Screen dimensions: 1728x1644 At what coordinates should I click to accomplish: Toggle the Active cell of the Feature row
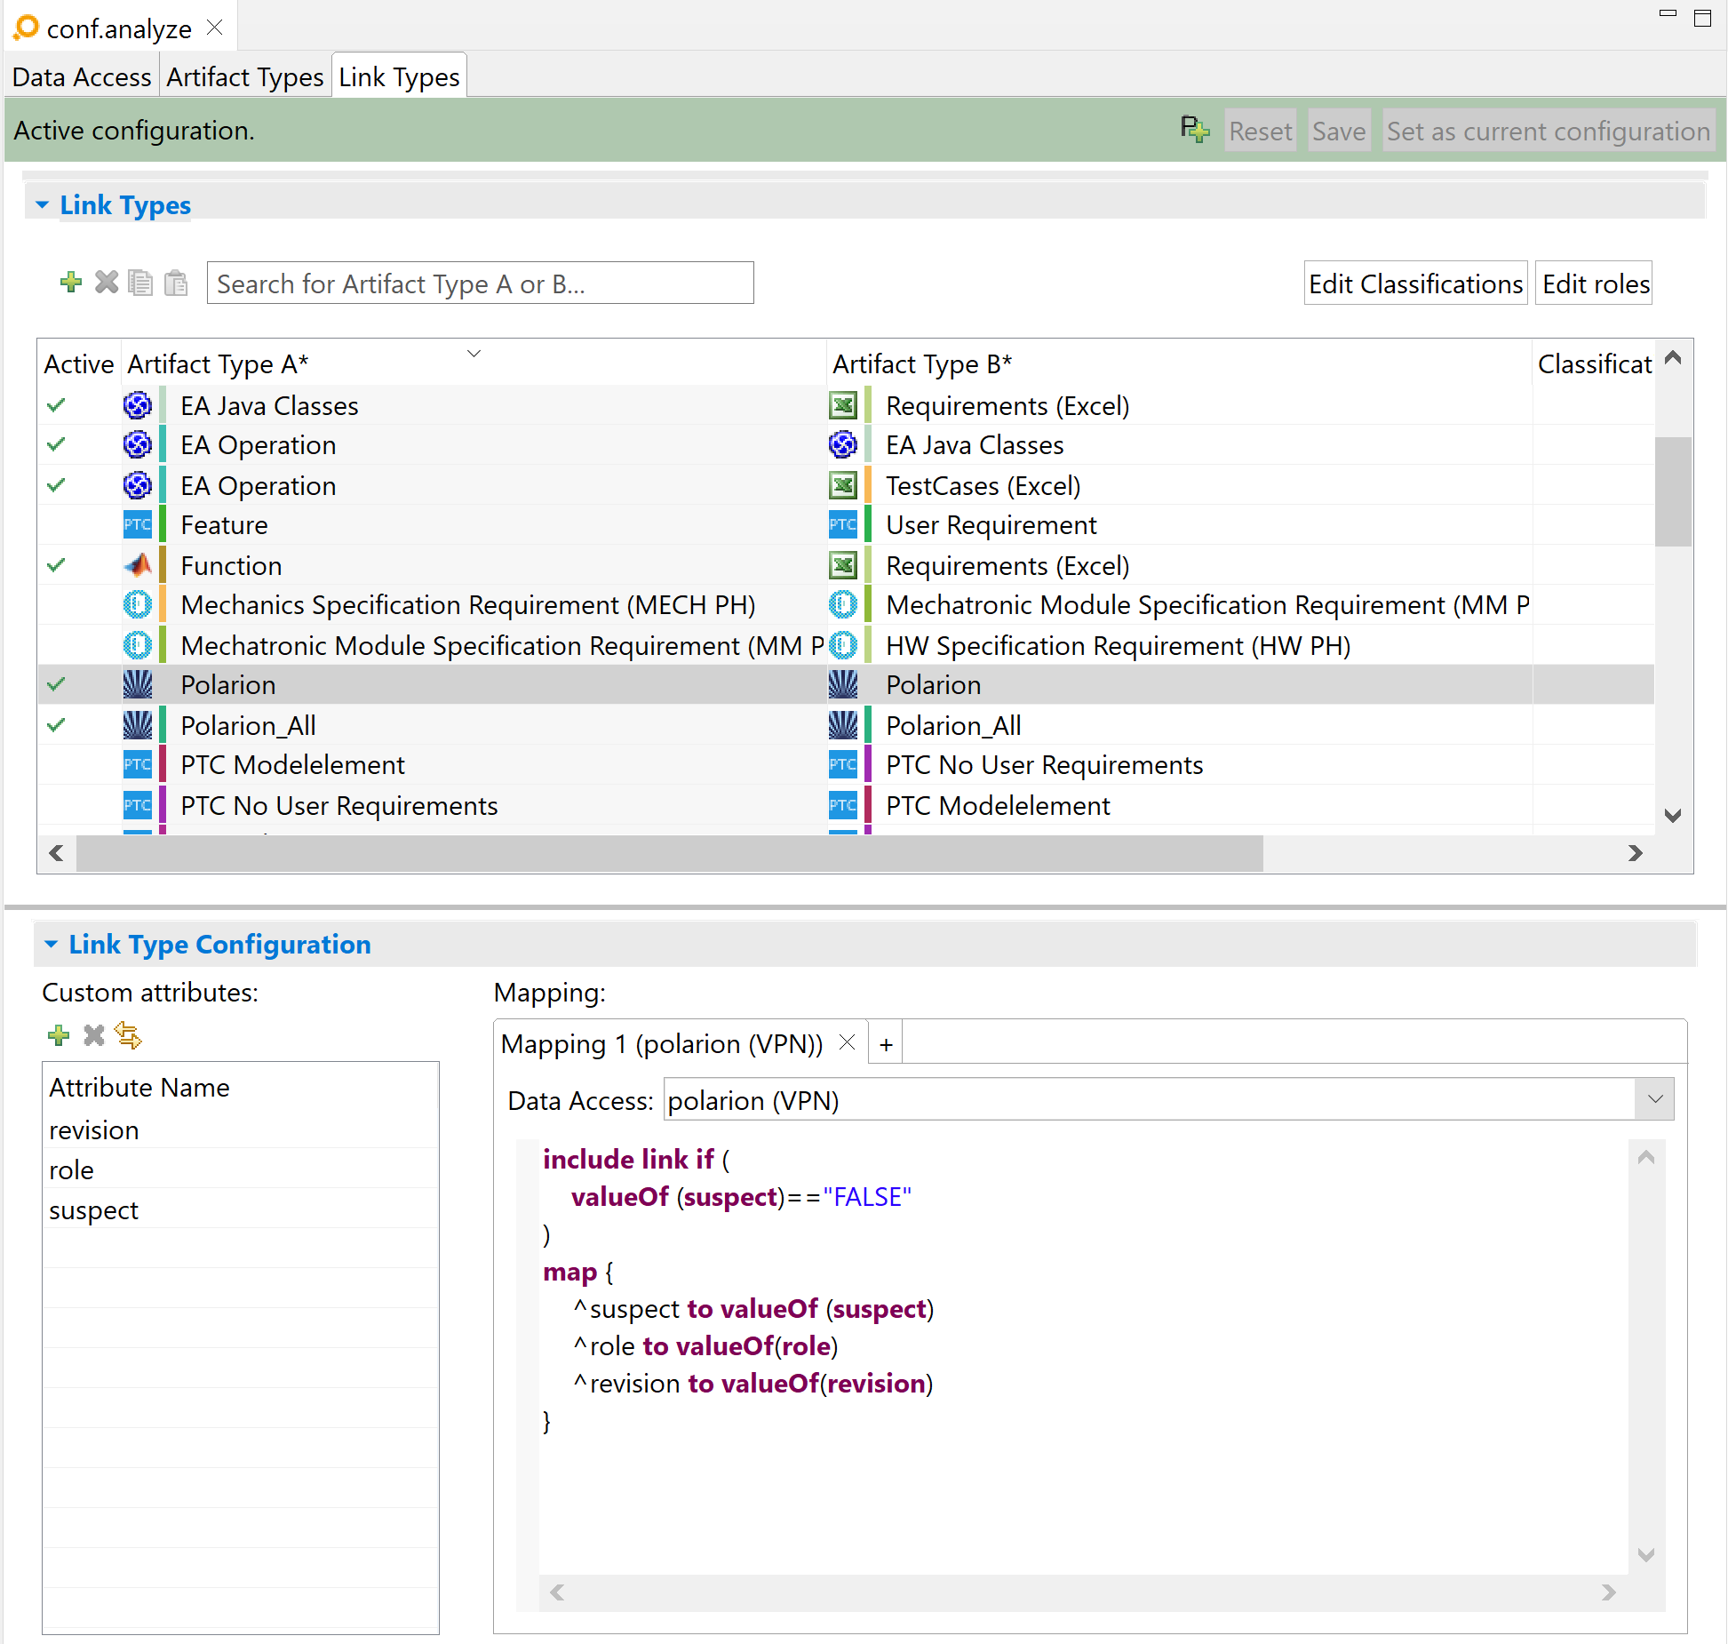pyautogui.click(x=78, y=525)
